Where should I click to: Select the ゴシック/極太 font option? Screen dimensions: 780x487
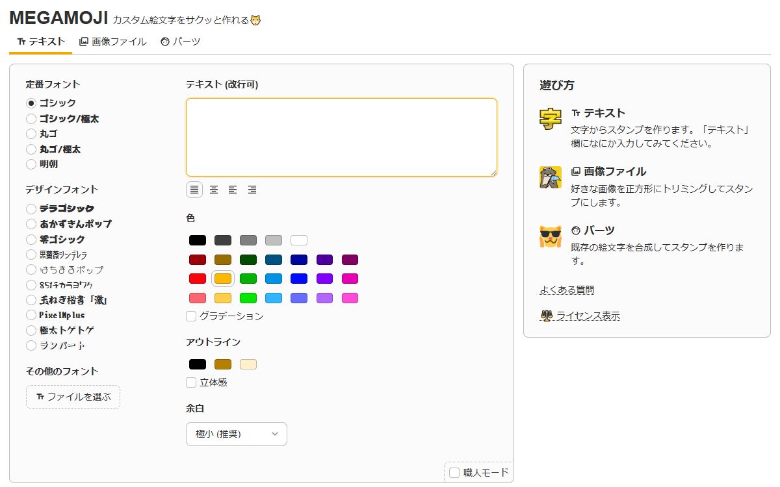[31, 119]
